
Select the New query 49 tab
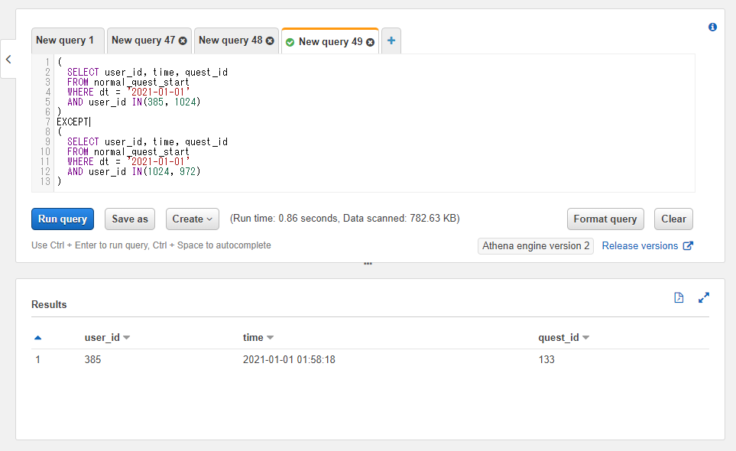(330, 42)
